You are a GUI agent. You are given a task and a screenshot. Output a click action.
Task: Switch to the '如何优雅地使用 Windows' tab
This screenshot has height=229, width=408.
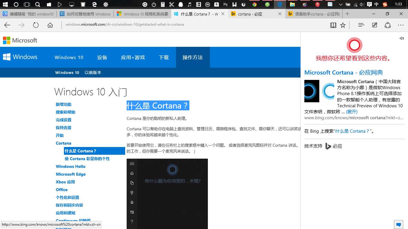point(85,14)
